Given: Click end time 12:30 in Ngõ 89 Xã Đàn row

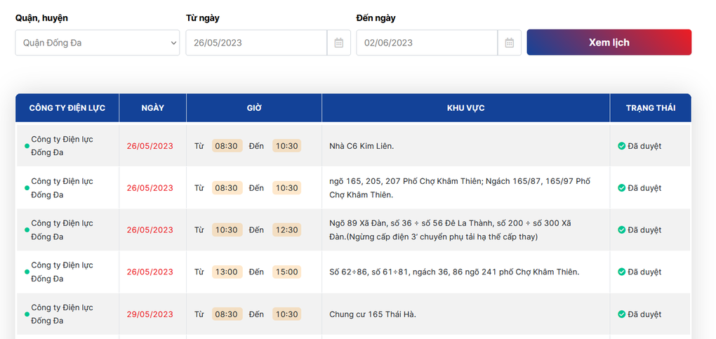Looking at the screenshot, I should pyautogui.click(x=287, y=230).
